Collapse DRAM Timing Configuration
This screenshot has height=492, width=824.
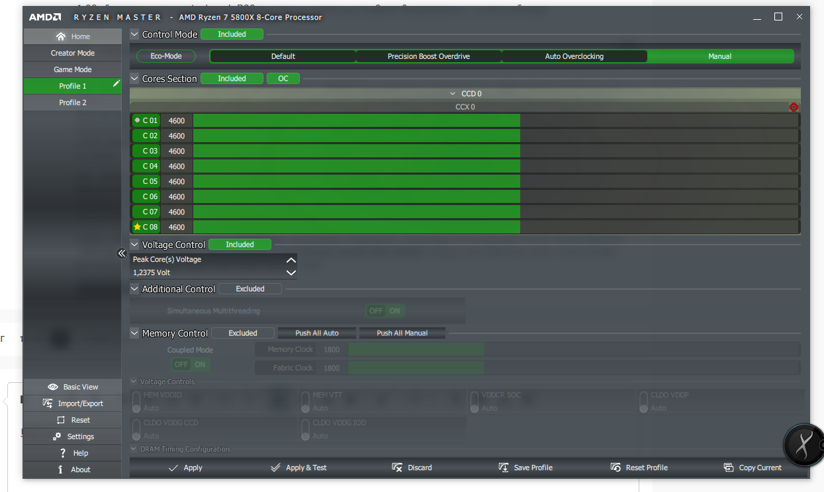pos(134,449)
